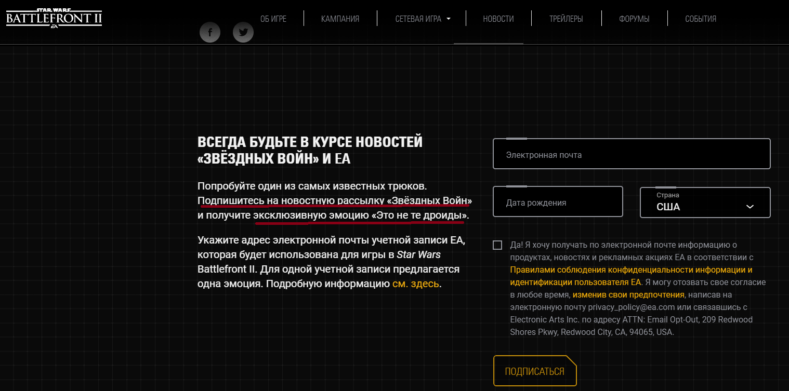Select the Дата рождения field
Screen dimensions: 789x391
coord(558,201)
